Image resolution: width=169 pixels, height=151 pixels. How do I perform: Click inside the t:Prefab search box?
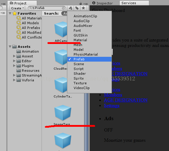[47, 8]
